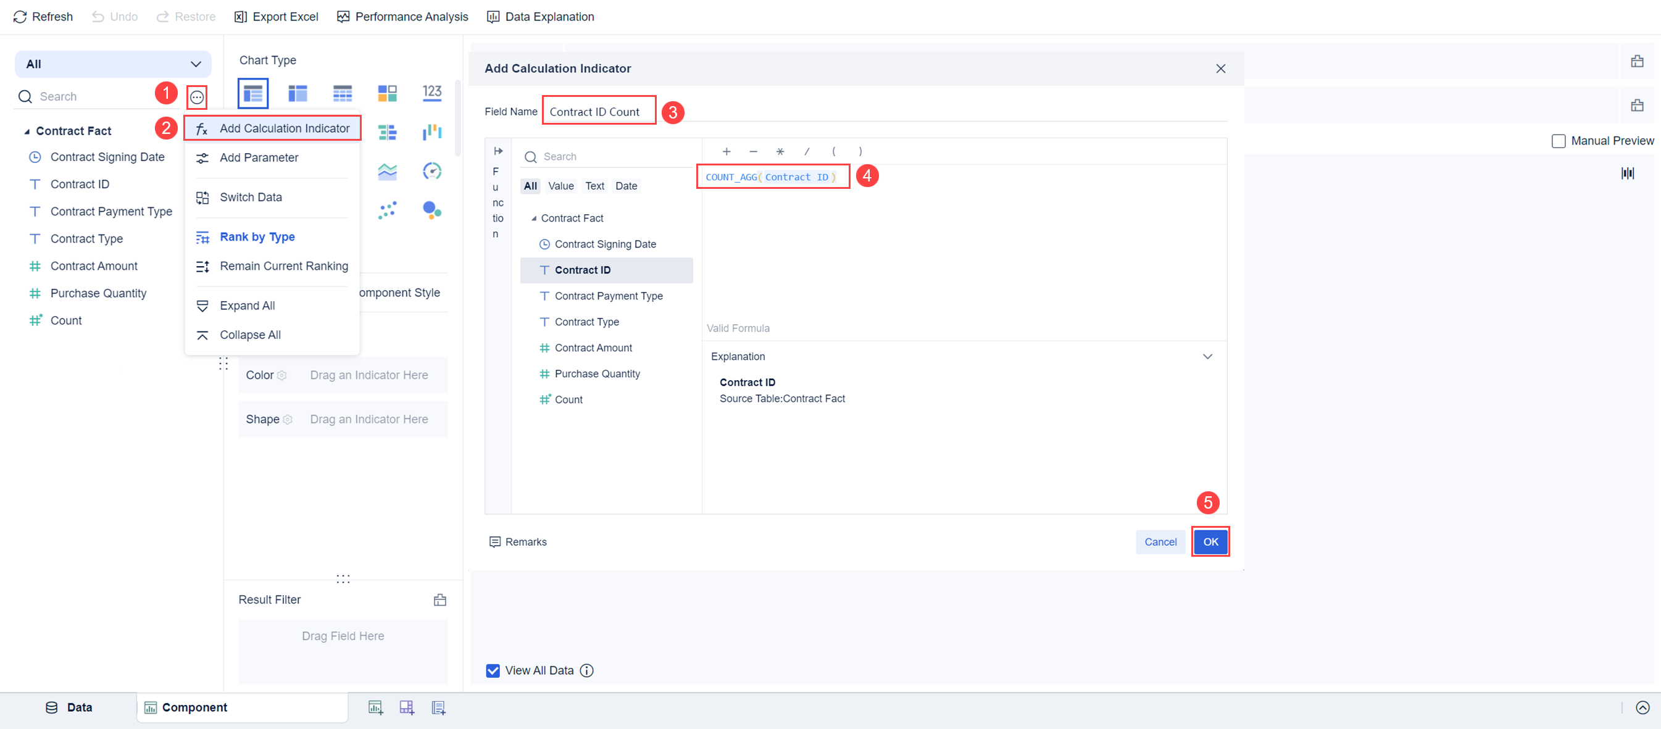The height and width of the screenshot is (729, 1661).
Task: Click the Remarks icon in the dialog
Action: click(x=494, y=541)
